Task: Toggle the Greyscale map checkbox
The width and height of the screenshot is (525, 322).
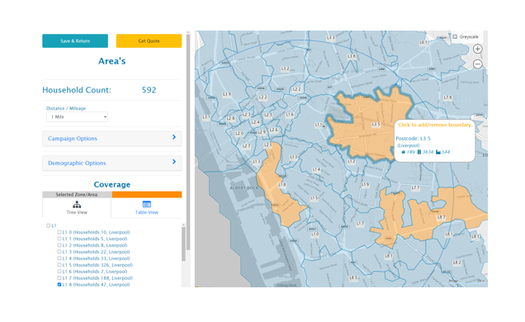Action: tap(455, 37)
